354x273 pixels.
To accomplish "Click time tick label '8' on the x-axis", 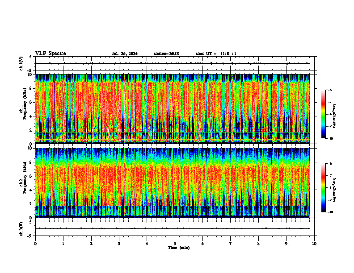I will [258, 244].
